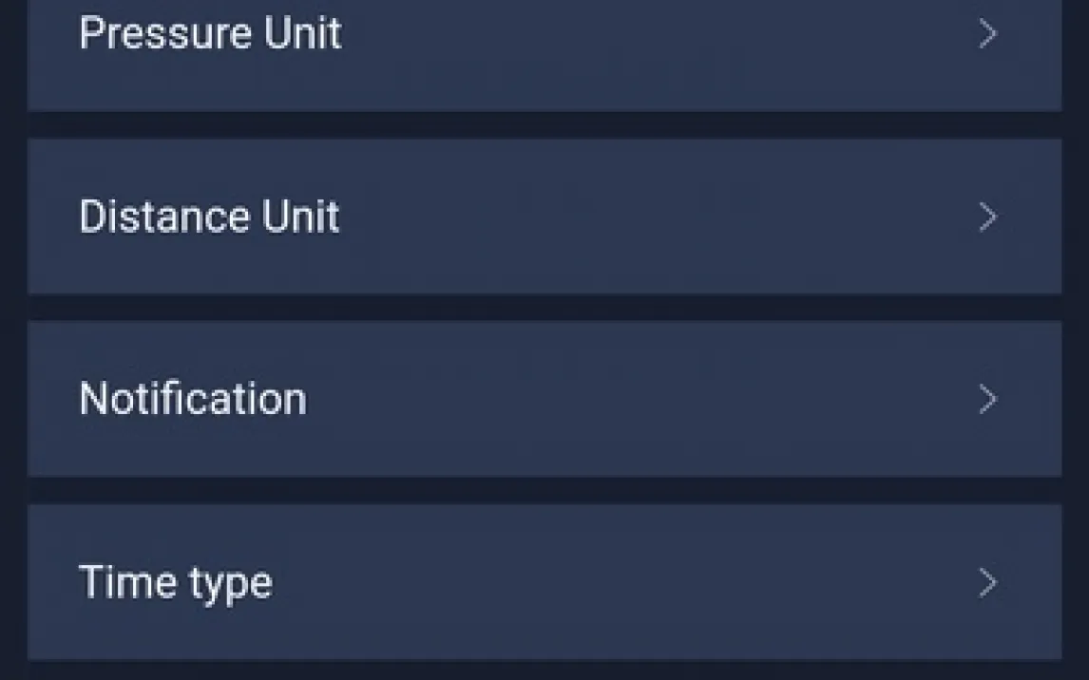This screenshot has height=680, width=1089.
Task: Click the Notification chevron arrow
Action: coord(988,400)
